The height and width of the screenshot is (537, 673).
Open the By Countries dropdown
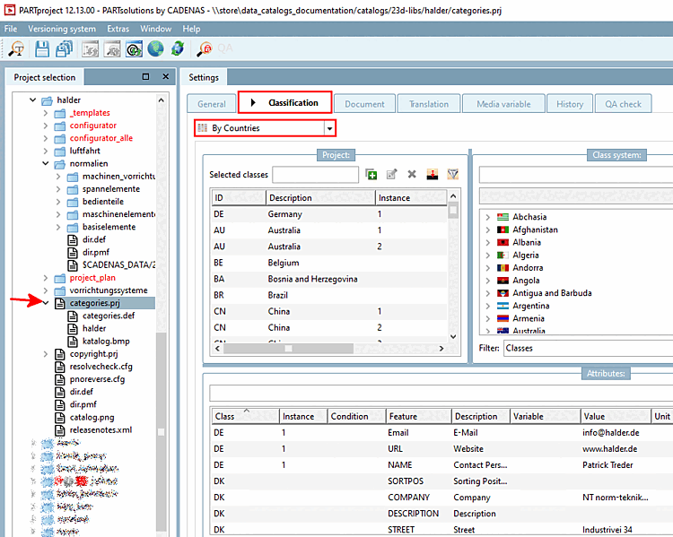coord(329,128)
